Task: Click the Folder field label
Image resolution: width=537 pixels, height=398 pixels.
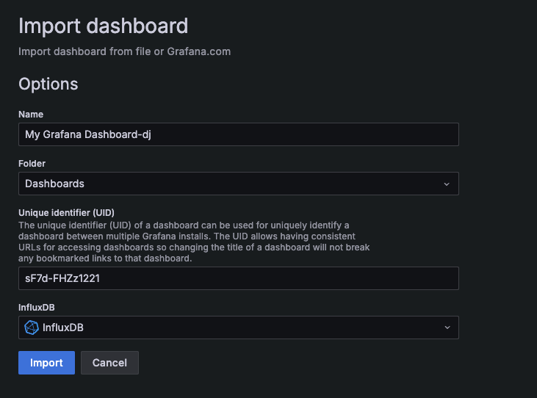Action: click(x=32, y=164)
